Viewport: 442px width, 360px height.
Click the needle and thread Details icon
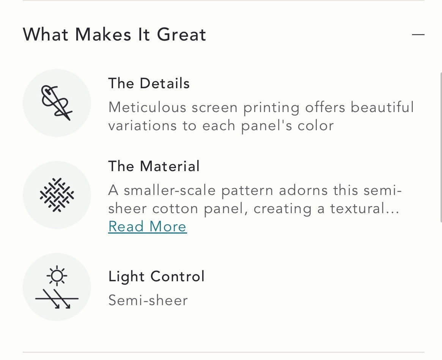coord(57,103)
